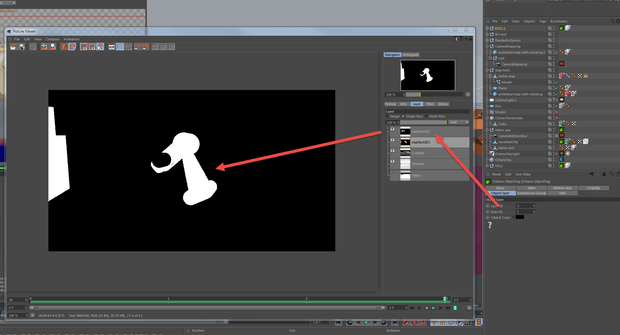Hide the objMaskID3 layer eye toggle

(x=393, y=129)
